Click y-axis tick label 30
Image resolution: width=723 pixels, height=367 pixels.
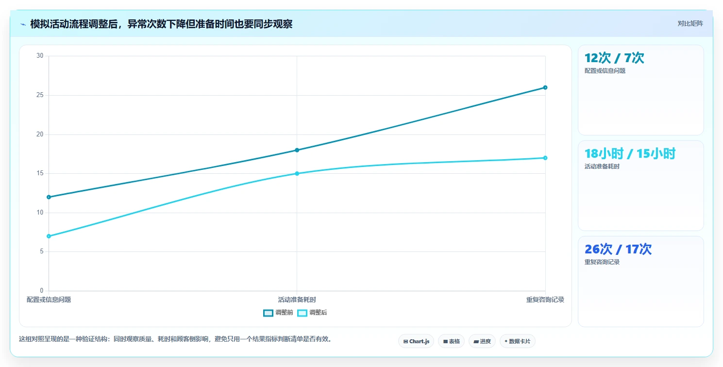tap(40, 56)
